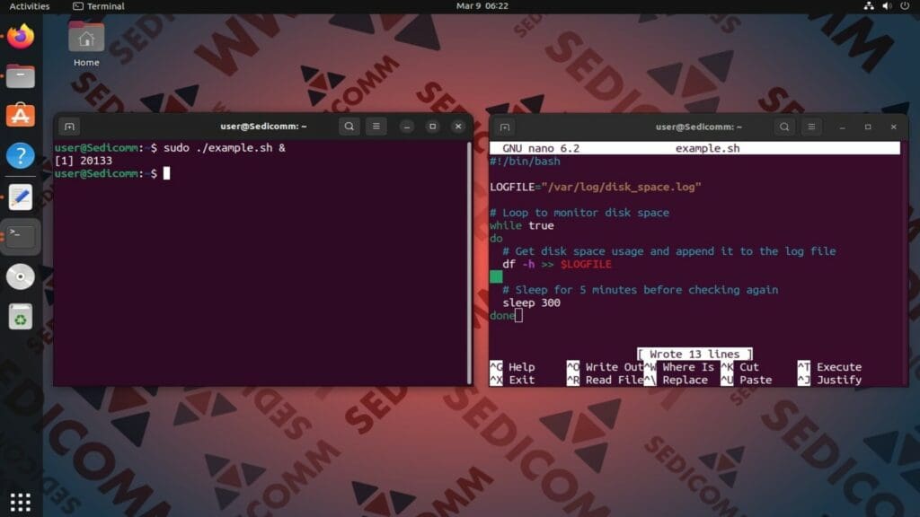The width and height of the screenshot is (920, 517).
Task: Click the ^T Execute shortcut in nano
Action: pos(829,367)
